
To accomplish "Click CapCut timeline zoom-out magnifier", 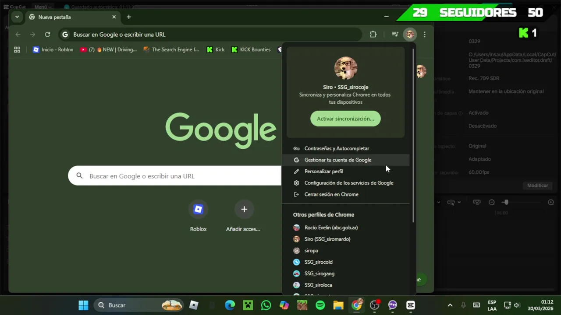I will click(x=492, y=202).
